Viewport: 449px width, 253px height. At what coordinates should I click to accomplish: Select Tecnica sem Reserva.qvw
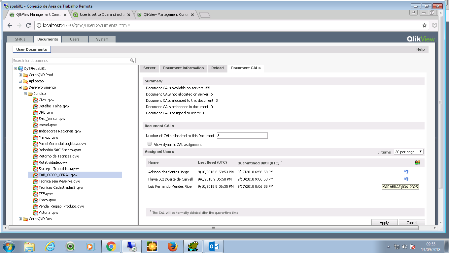(x=59, y=181)
